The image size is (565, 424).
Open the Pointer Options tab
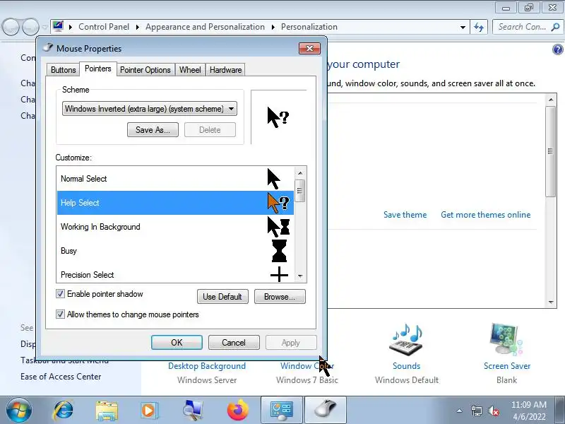145,70
